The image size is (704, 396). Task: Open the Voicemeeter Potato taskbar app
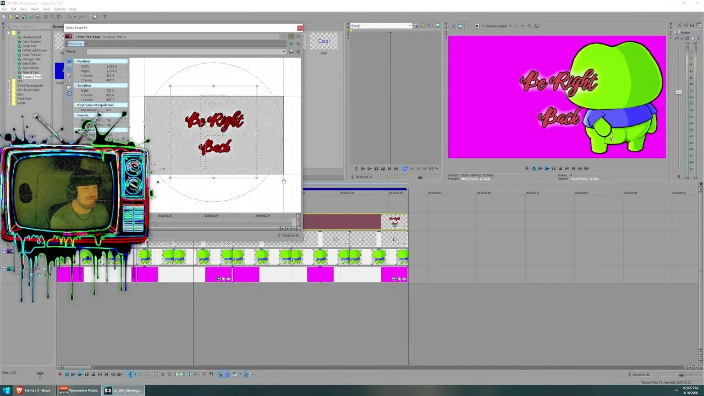pos(78,391)
